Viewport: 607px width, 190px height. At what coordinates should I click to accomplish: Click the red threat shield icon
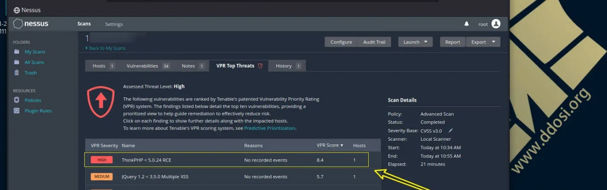101,102
